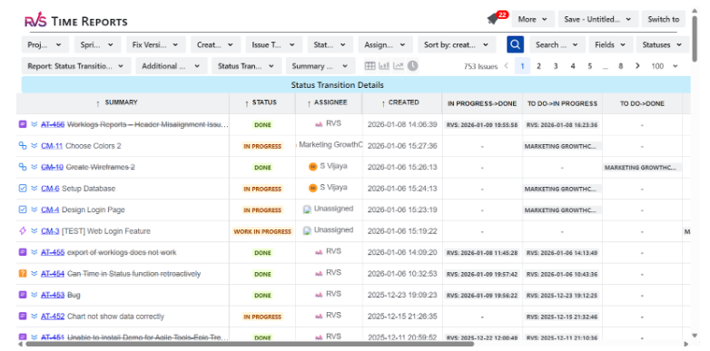
Task: Click epic lightning icon for CM-3
Action: click(x=23, y=230)
